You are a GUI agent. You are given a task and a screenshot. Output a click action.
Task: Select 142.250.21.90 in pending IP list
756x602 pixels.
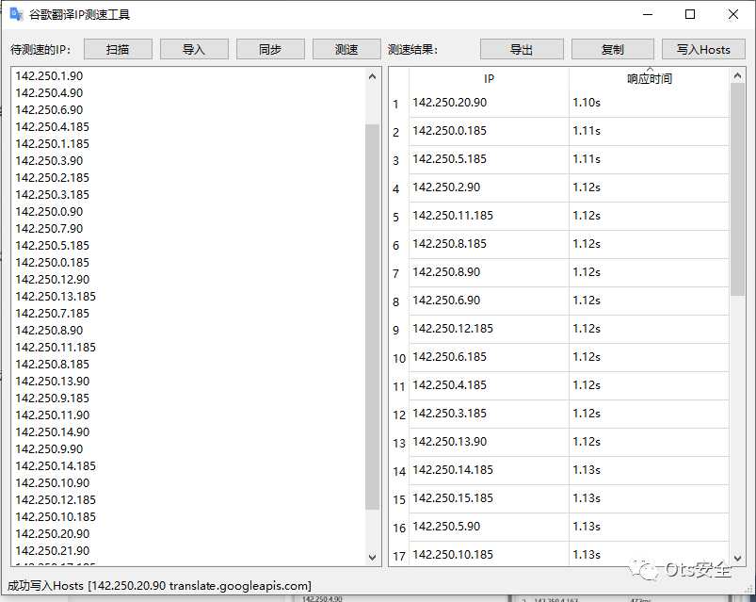click(53, 550)
